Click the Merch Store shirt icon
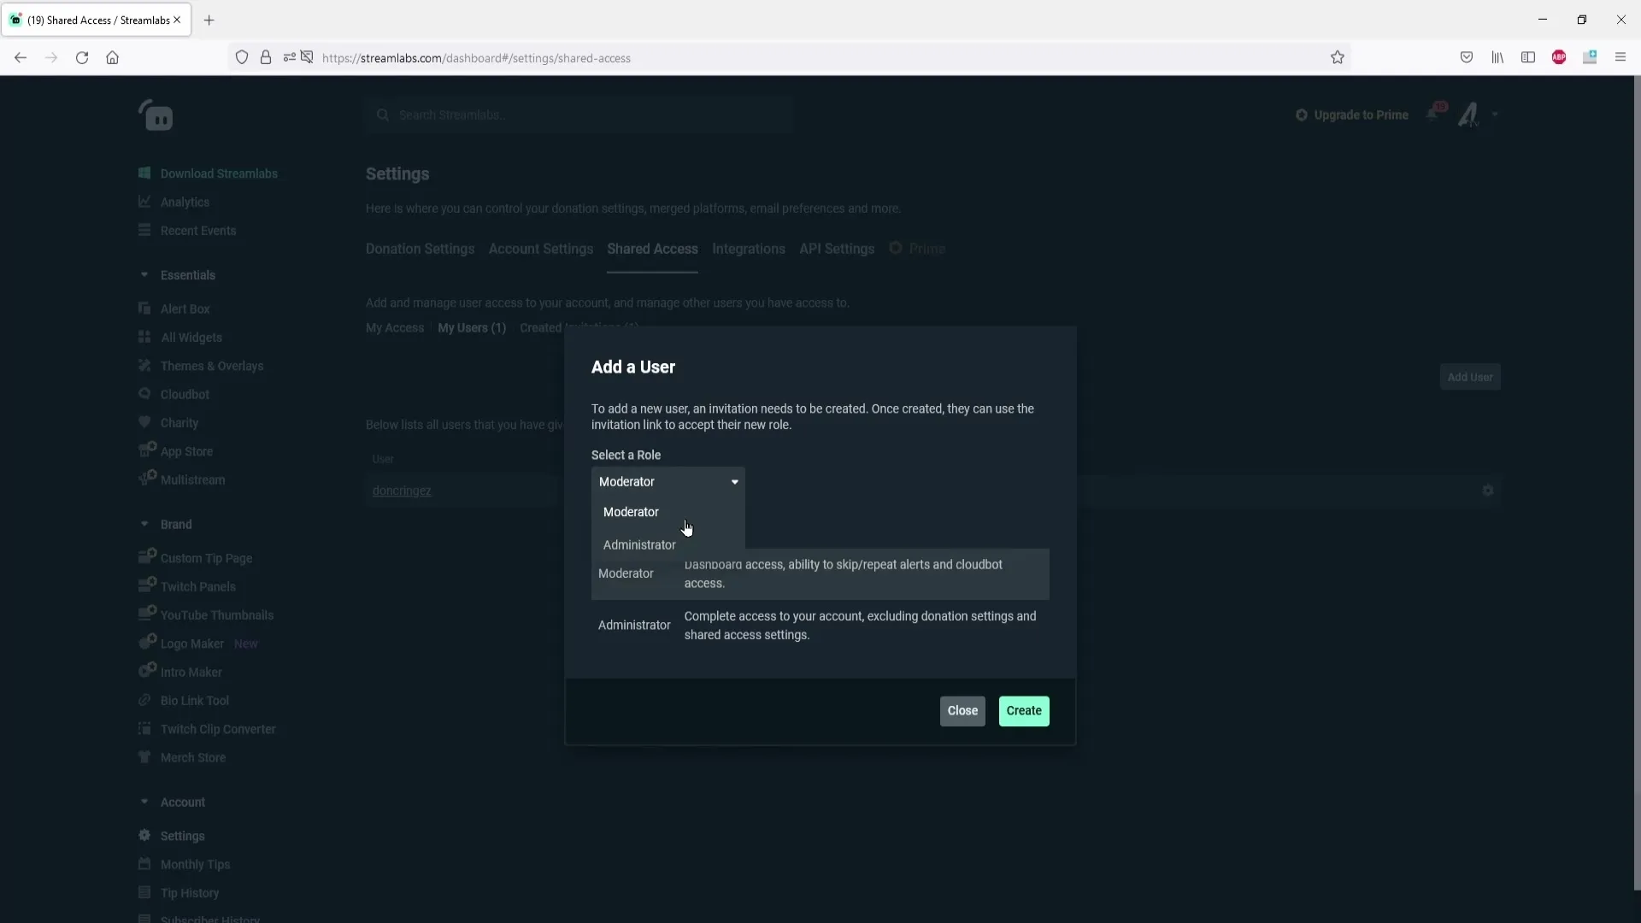This screenshot has width=1641, height=923. pyautogui.click(x=144, y=757)
